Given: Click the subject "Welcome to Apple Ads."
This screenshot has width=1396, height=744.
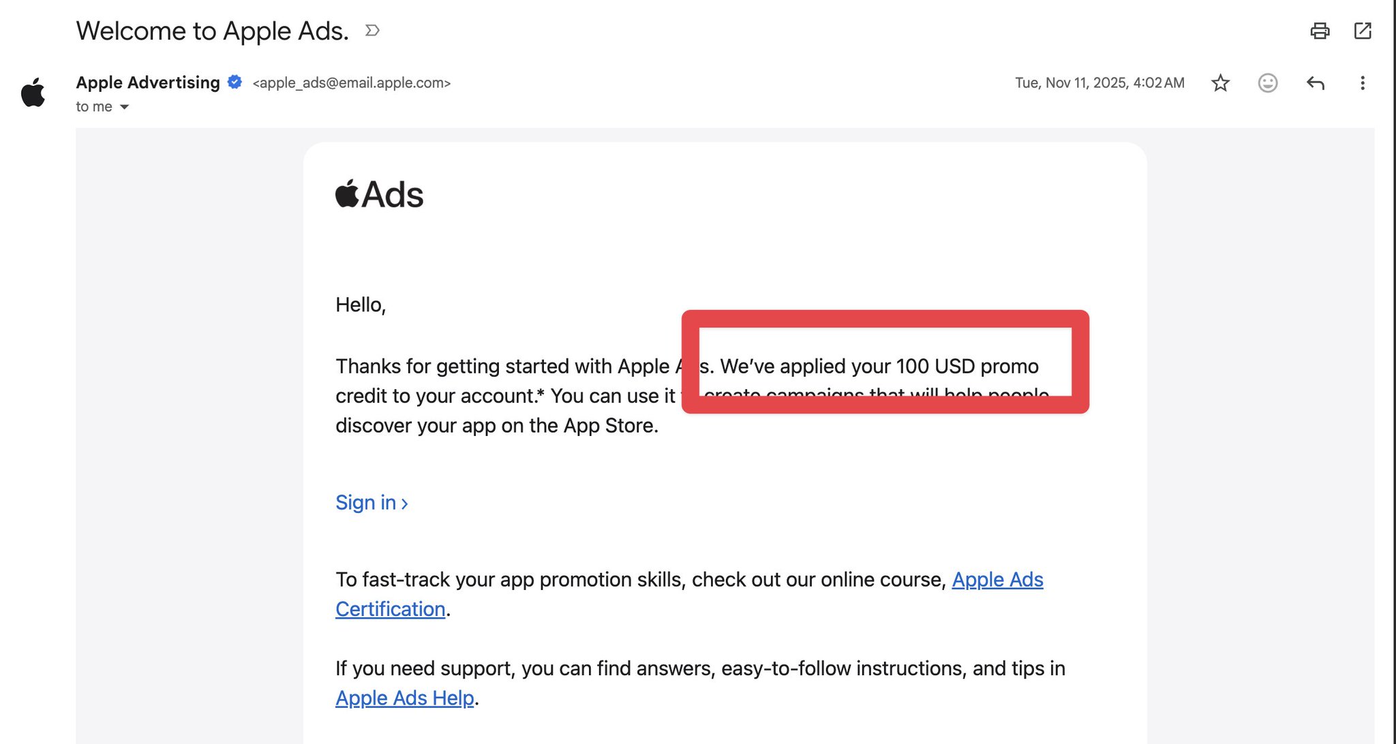Looking at the screenshot, I should pyautogui.click(x=212, y=31).
